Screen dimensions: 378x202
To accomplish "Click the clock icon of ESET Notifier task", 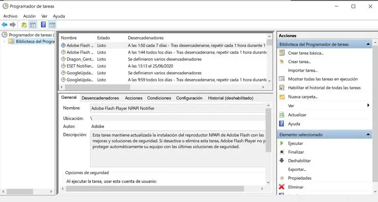I will click(x=63, y=66).
